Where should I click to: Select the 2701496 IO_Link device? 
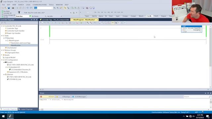coord(15,79)
